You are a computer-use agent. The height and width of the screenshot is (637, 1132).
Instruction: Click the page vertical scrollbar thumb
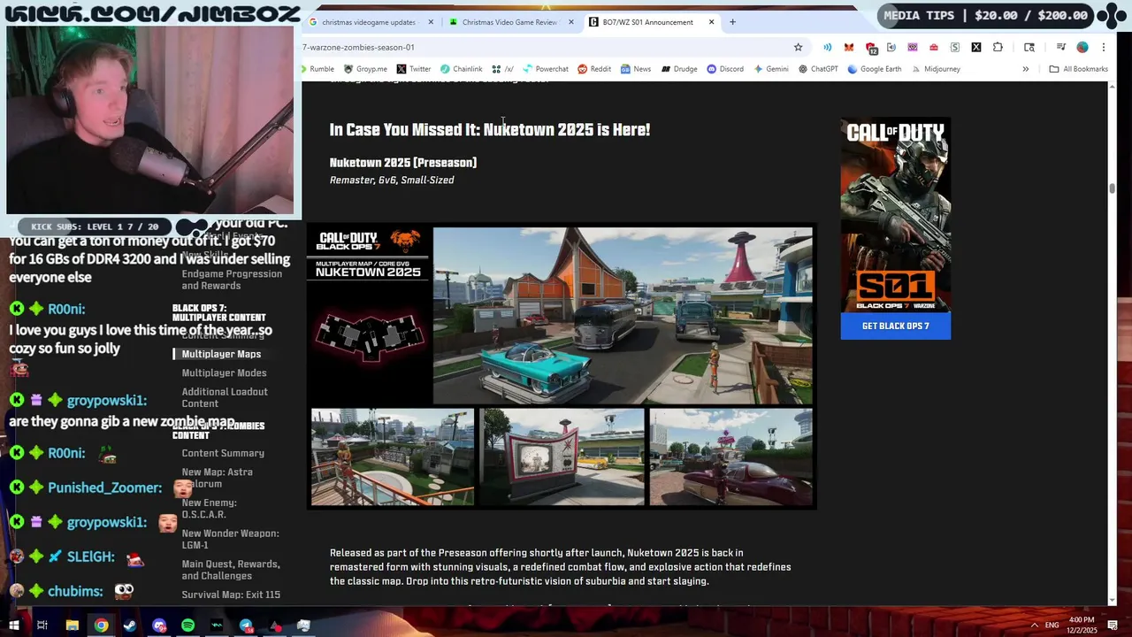1113,188
